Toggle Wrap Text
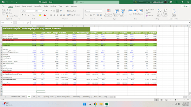Viewport: 191px width, 107px height. (x=72, y=11)
